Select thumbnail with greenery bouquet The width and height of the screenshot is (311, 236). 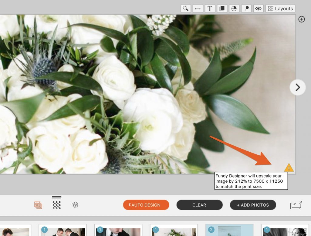coord(174,230)
